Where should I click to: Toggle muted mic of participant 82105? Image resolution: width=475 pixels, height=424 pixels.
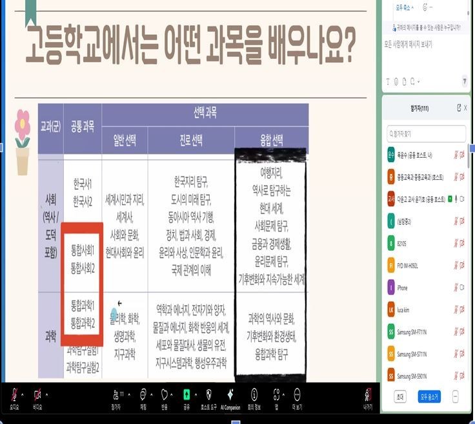(456, 243)
